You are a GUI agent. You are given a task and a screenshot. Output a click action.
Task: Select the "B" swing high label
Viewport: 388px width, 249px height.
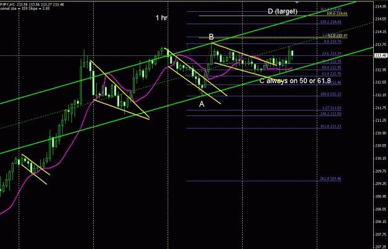pyautogui.click(x=211, y=37)
